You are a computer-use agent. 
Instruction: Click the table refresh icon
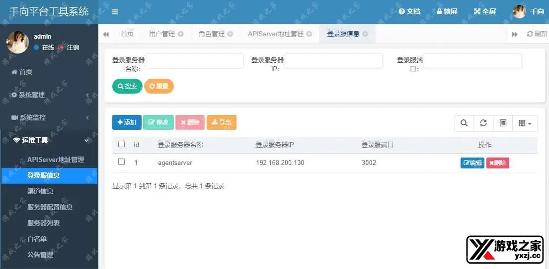(483, 123)
